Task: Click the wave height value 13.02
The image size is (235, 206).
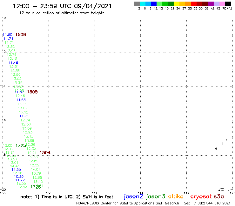Action: 17,79
